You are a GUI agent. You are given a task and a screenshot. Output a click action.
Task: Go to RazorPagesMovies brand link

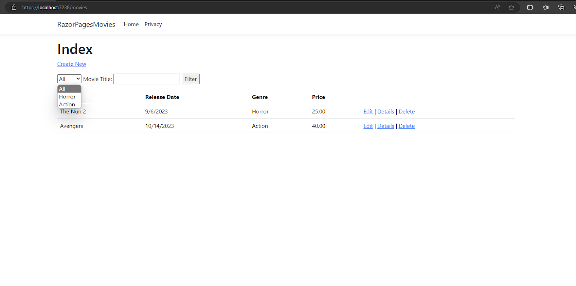[x=86, y=24]
